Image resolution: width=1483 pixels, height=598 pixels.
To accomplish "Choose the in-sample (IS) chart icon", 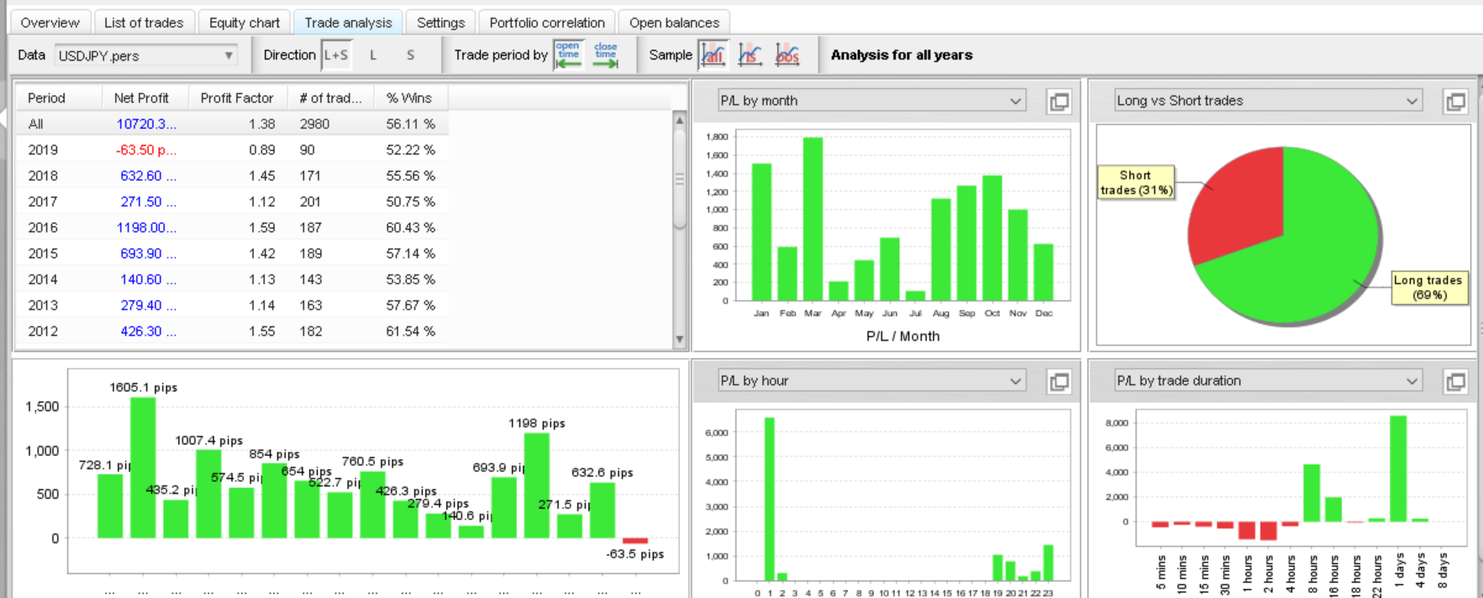I will click(x=750, y=55).
